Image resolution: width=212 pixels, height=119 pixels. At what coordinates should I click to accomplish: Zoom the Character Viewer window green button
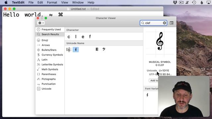[x=46, y=18]
